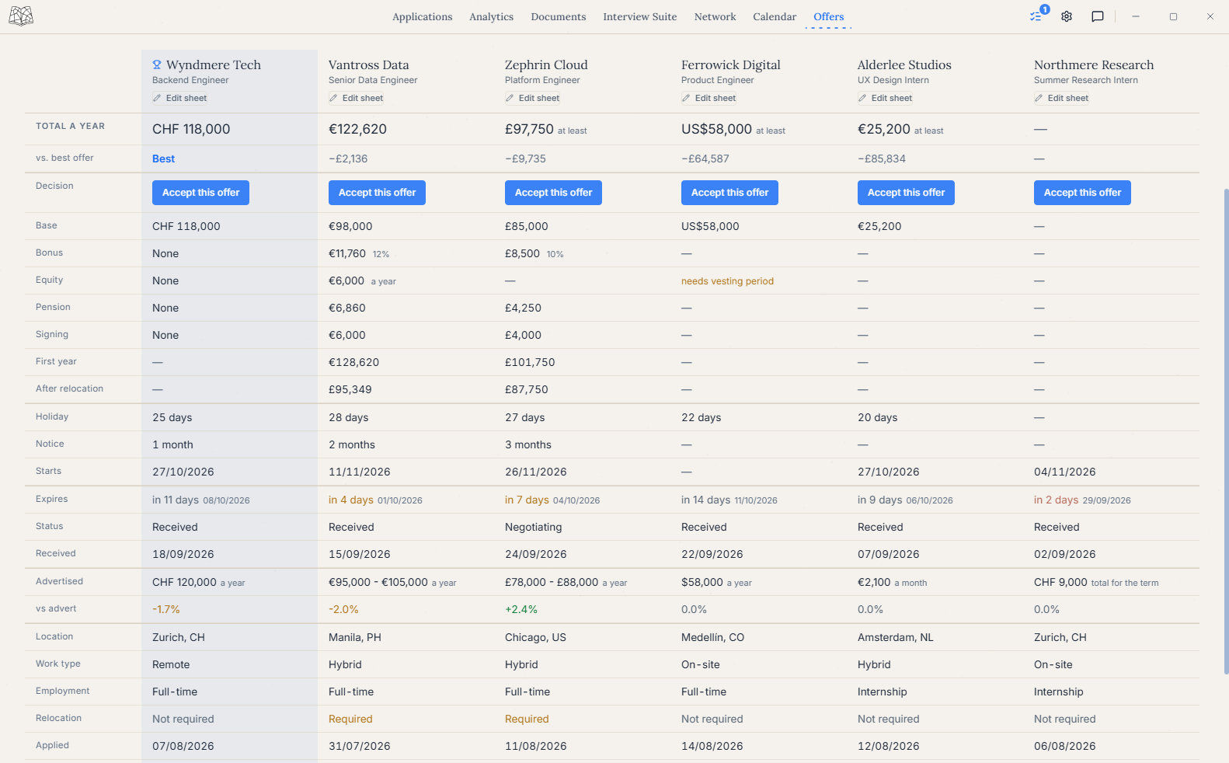Click CHF 118,000 total a year value
The height and width of the screenshot is (763, 1229).
tap(191, 129)
